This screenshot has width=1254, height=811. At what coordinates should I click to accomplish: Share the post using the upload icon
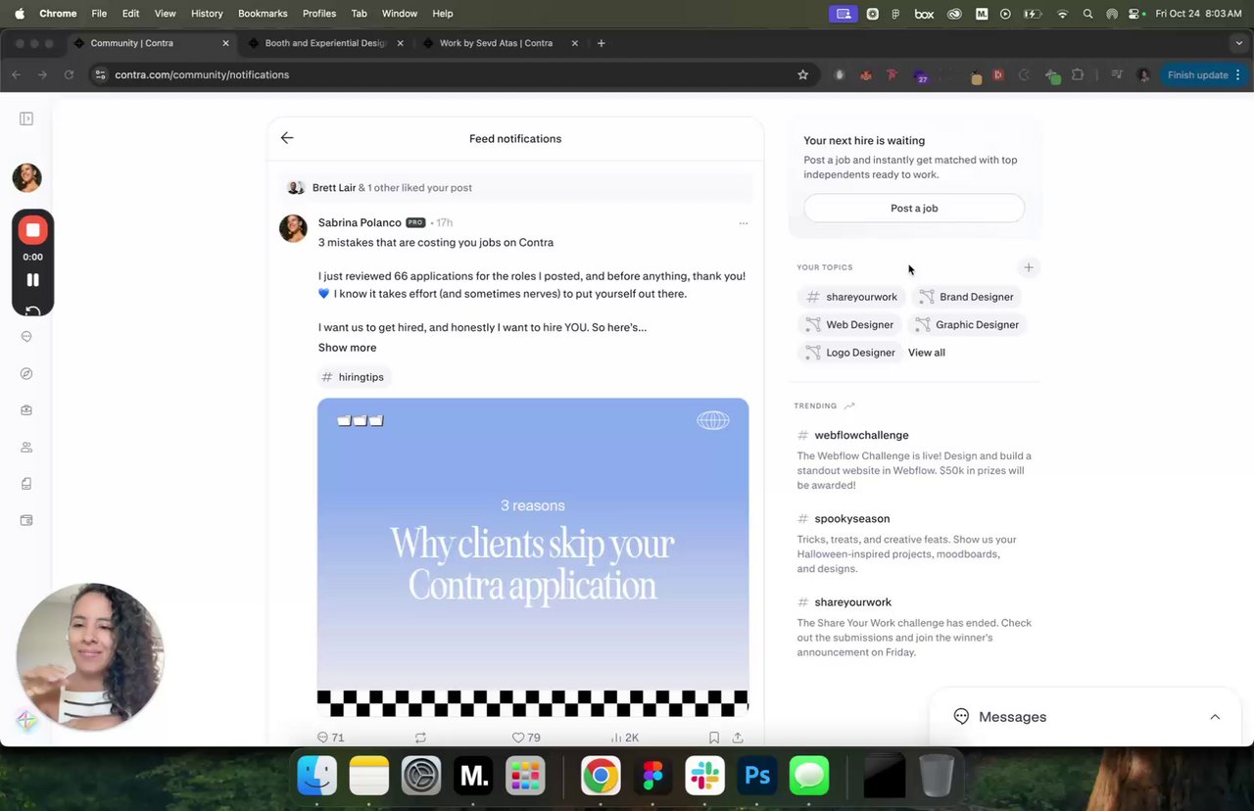click(x=738, y=738)
